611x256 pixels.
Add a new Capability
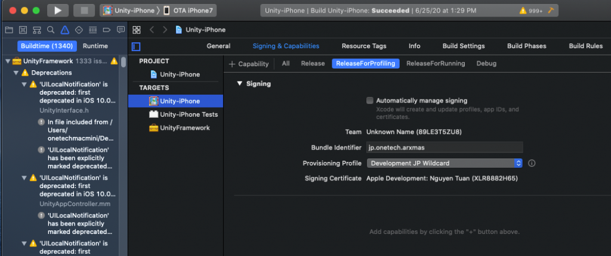249,64
